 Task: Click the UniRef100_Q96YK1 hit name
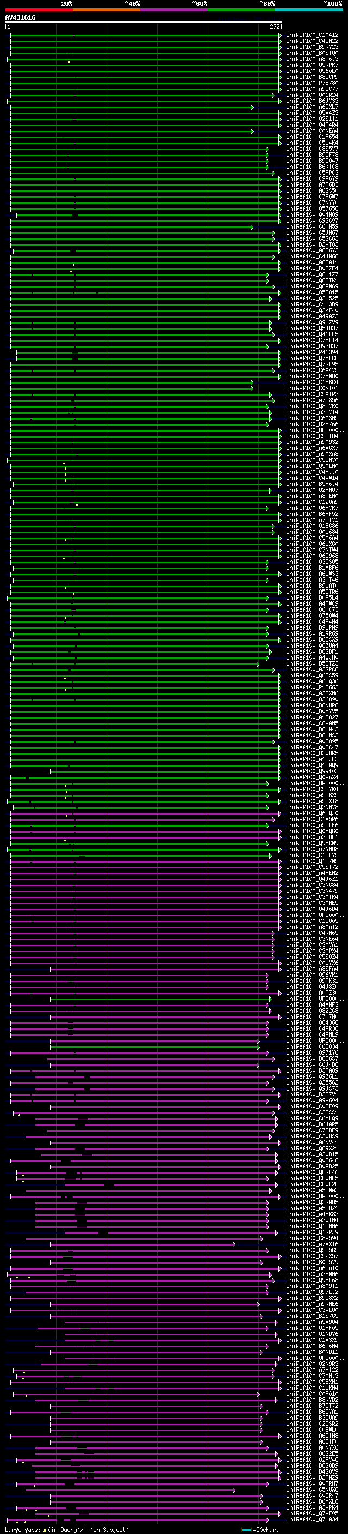312,975
